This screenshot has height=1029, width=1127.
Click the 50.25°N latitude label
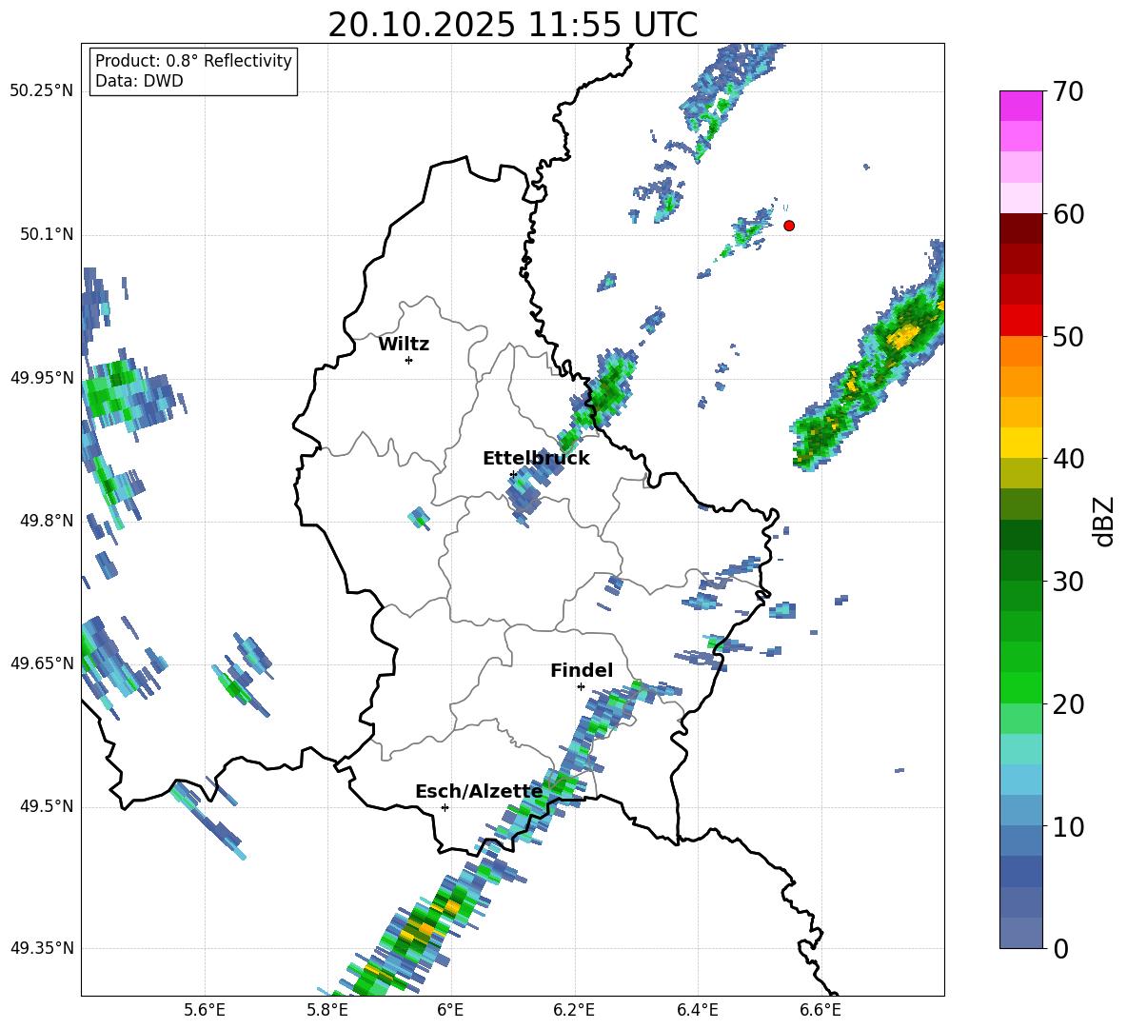[x=42, y=91]
